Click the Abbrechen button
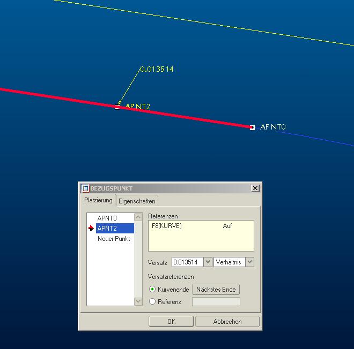 [227, 321]
